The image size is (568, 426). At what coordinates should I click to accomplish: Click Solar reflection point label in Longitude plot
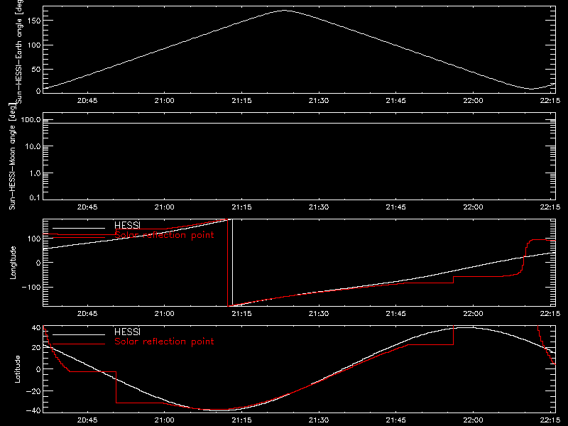(x=164, y=235)
